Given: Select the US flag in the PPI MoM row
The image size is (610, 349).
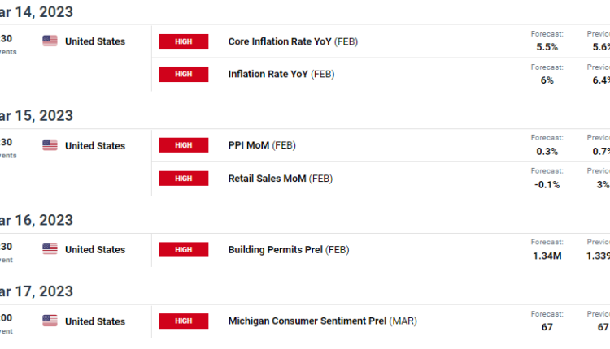Looking at the screenshot, I should click(x=50, y=145).
